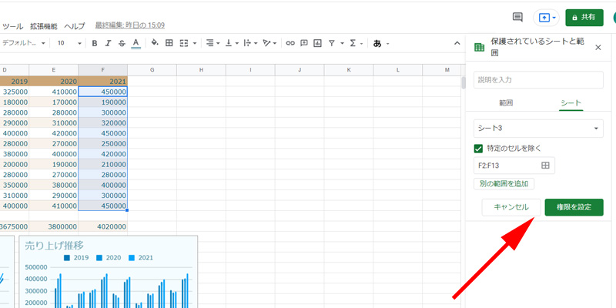Screen dimensions: 616x308
Task: Select total cell 3800000
Action: pos(53,226)
